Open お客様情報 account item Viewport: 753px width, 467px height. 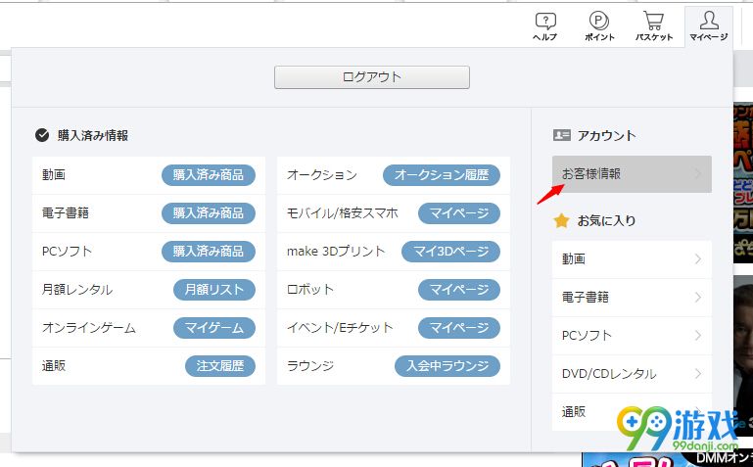click(x=632, y=174)
